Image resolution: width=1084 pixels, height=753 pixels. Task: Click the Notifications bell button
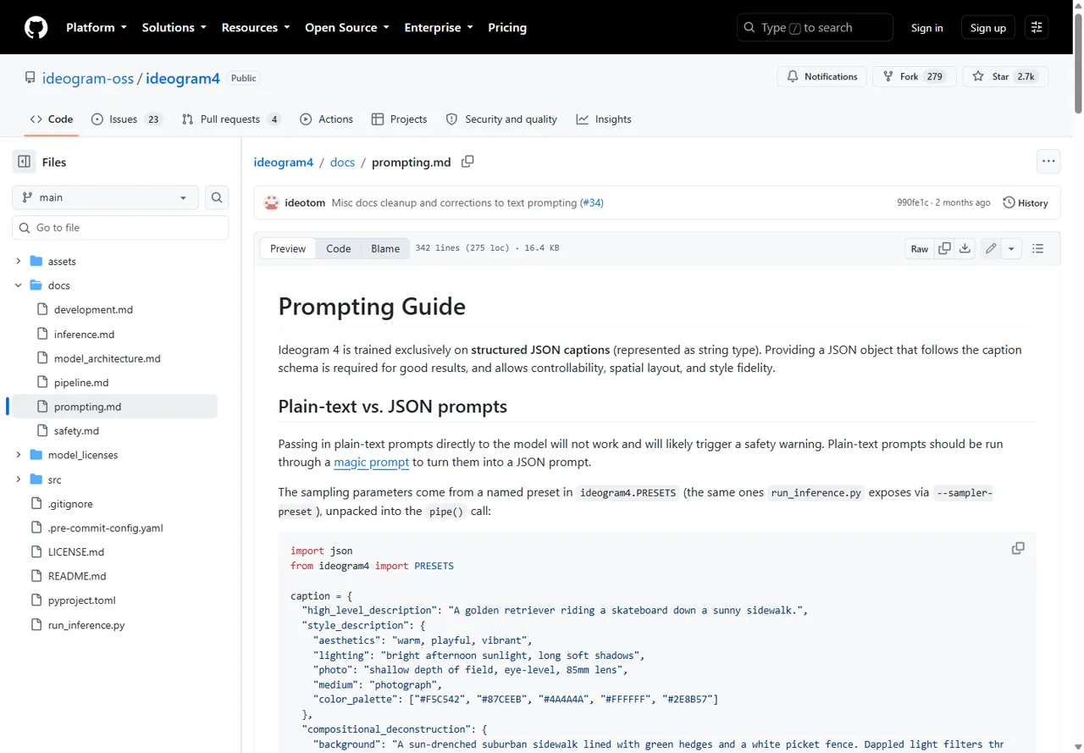click(822, 76)
